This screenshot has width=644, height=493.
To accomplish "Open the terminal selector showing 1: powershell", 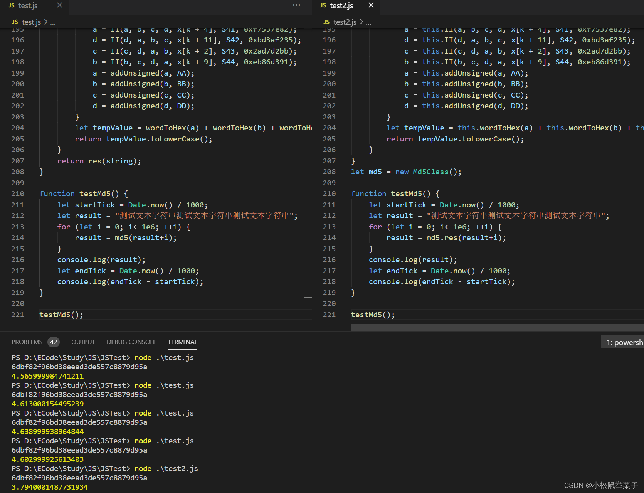I will pyautogui.click(x=624, y=342).
